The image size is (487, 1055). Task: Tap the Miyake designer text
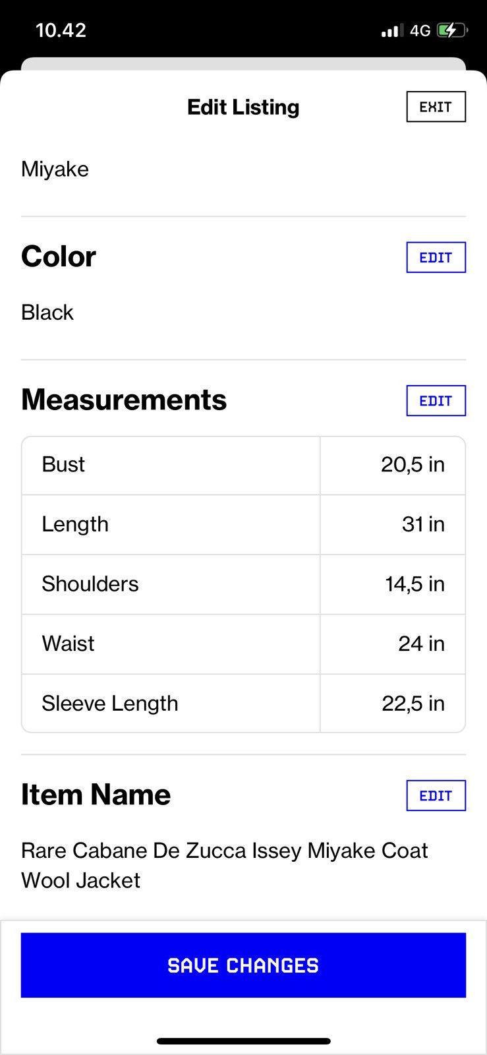pyautogui.click(x=55, y=169)
